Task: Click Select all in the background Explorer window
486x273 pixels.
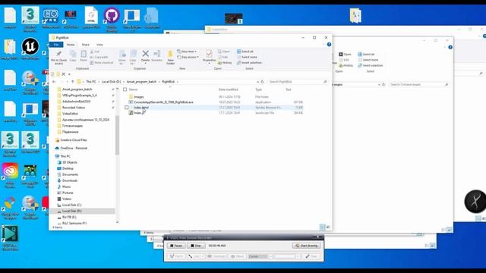Action: tap(366, 54)
